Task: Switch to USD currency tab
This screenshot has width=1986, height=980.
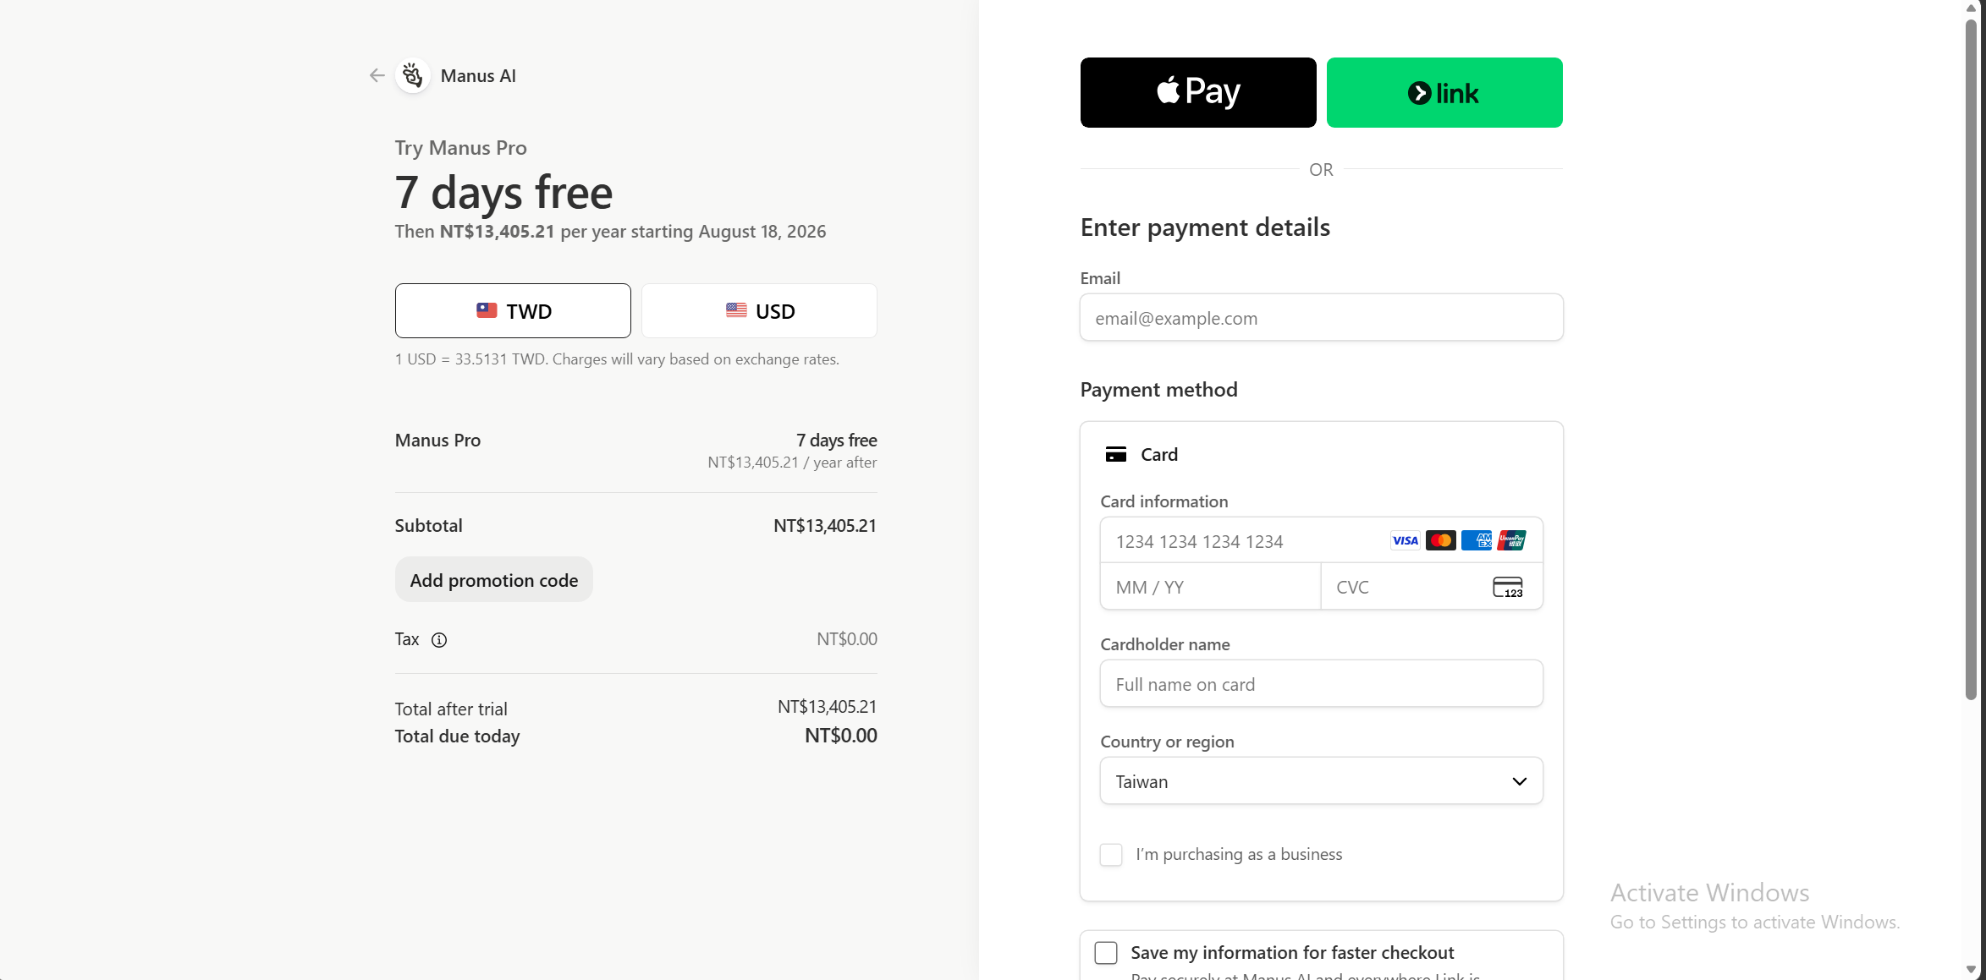Action: [759, 311]
